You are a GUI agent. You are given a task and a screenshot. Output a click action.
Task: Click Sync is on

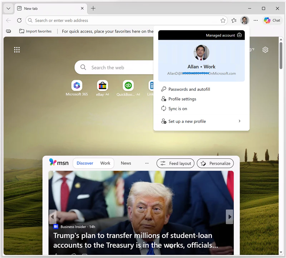[201, 109]
